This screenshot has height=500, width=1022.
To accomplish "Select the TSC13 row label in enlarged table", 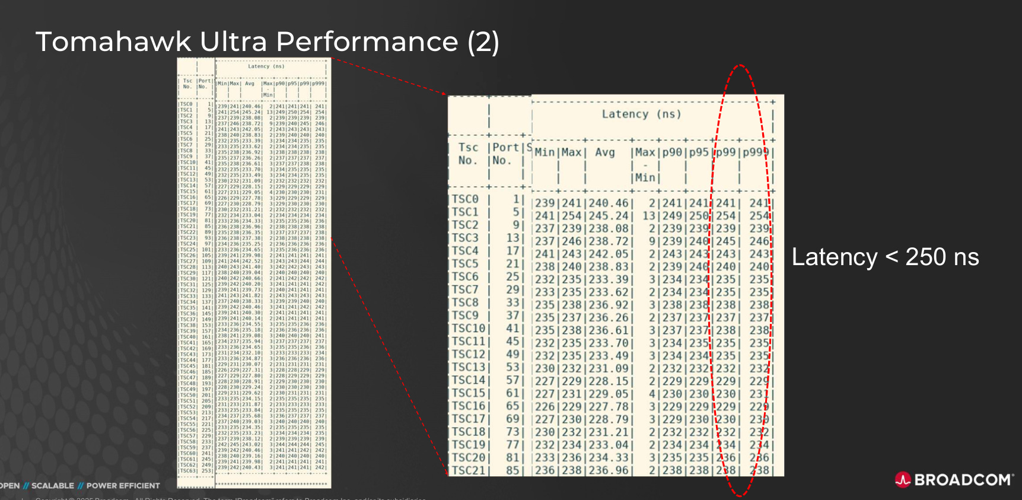I will pyautogui.click(x=469, y=367).
